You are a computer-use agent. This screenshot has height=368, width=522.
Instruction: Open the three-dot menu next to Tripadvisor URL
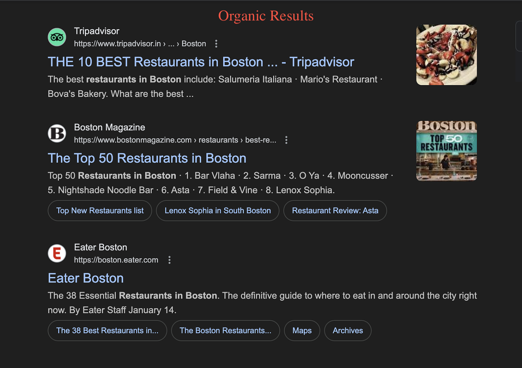216,43
